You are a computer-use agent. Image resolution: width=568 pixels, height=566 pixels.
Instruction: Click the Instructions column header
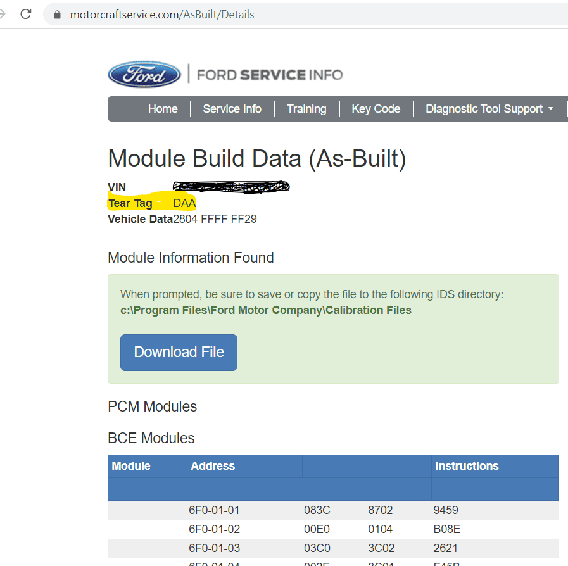coord(467,466)
